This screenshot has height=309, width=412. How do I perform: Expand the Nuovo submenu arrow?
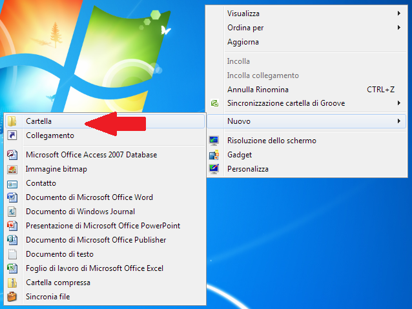point(399,121)
